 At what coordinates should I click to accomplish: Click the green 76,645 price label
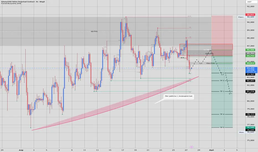(x=250, y=127)
